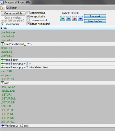Click the Mappaszinkronizálás window title icon

[x=2, y=2]
